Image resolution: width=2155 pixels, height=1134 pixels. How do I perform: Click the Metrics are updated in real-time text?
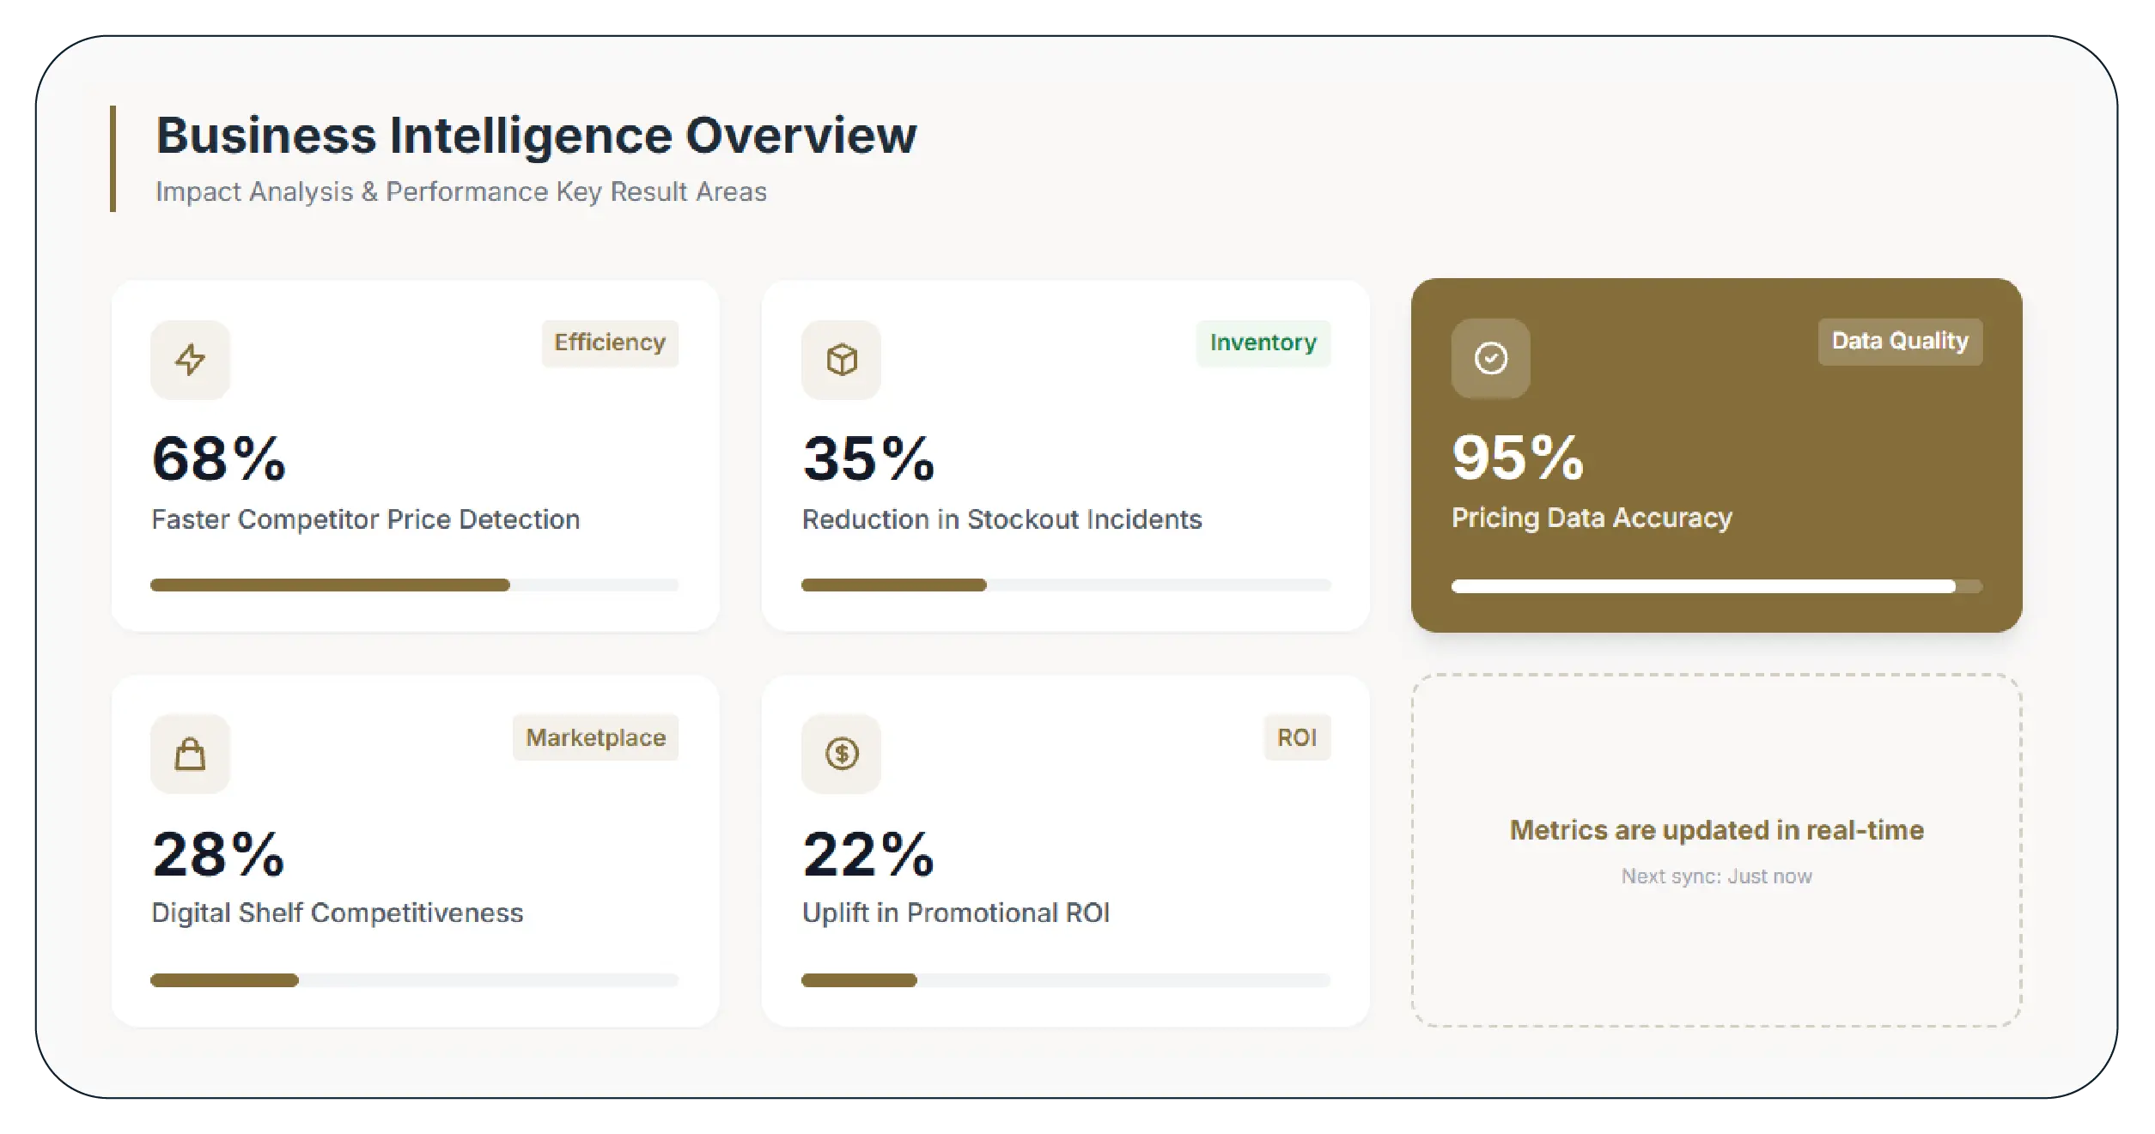pyautogui.click(x=1718, y=829)
